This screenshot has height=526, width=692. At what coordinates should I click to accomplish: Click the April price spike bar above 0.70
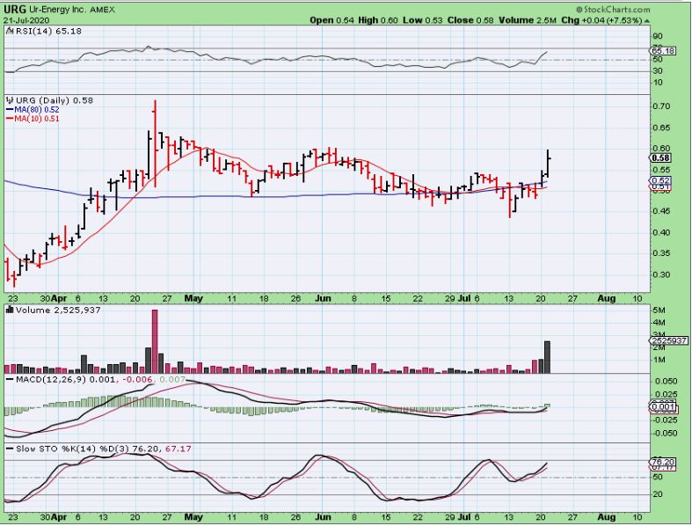pos(155,143)
